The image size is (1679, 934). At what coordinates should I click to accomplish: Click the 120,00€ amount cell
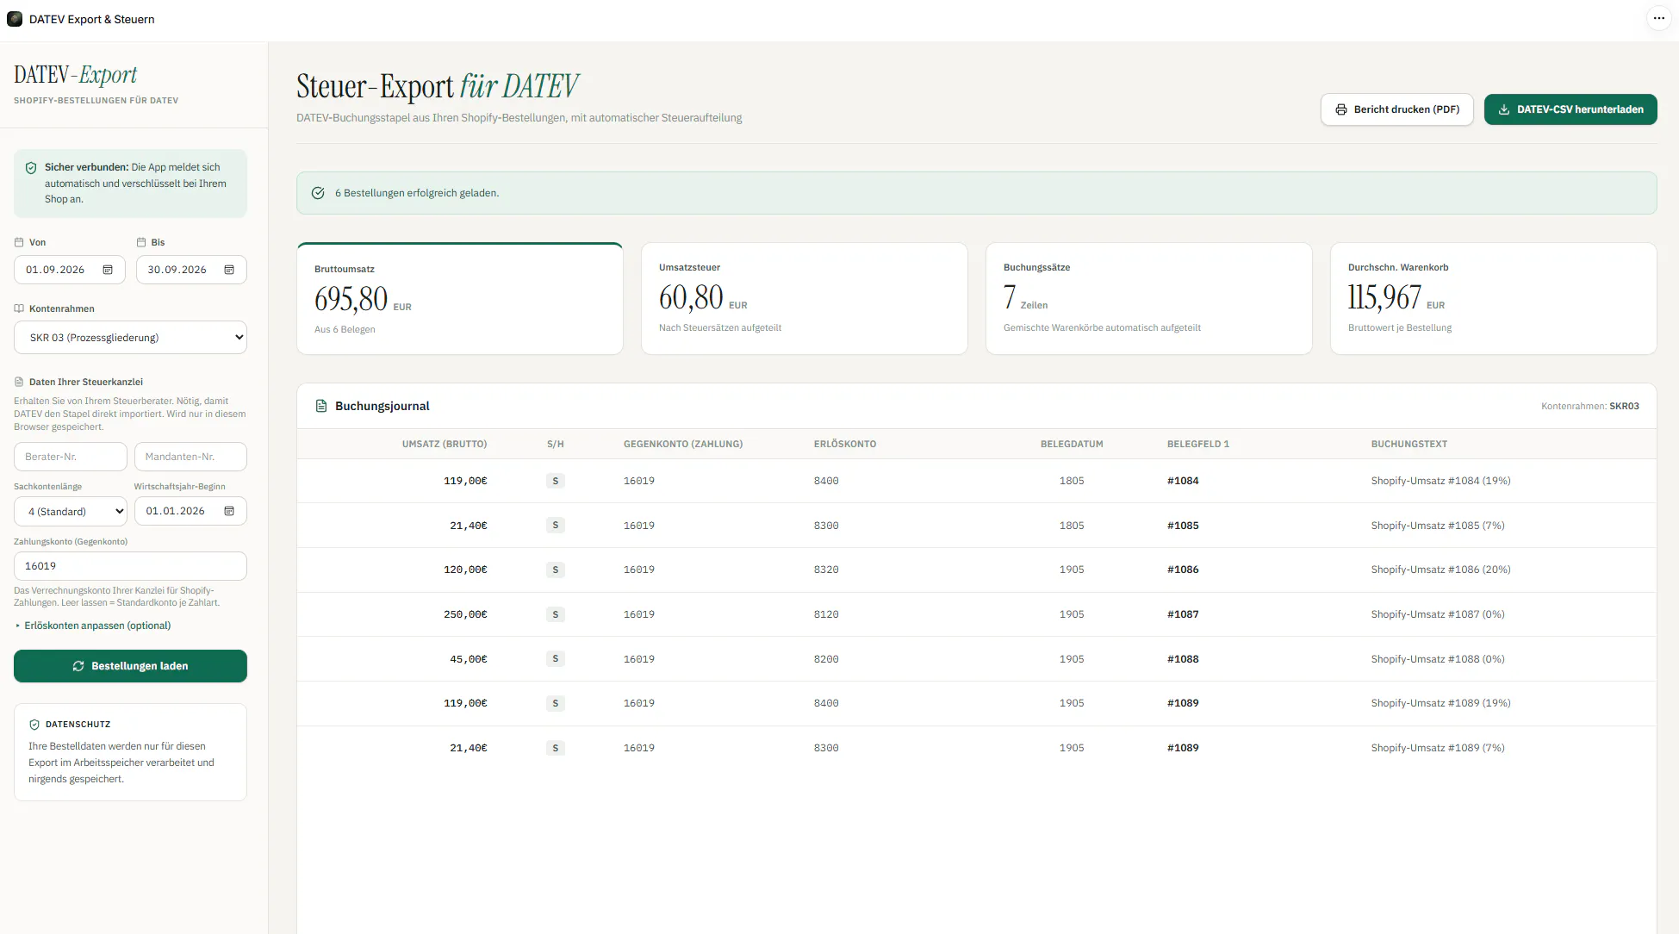[x=465, y=570]
